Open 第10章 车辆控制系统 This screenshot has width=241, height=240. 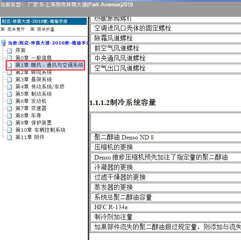40,130
